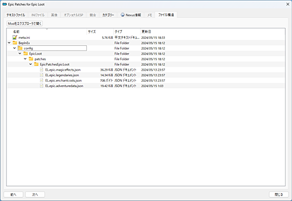Select EL.epic.legendaries.json file name
The width and height of the screenshot is (292, 201).
click(62, 75)
